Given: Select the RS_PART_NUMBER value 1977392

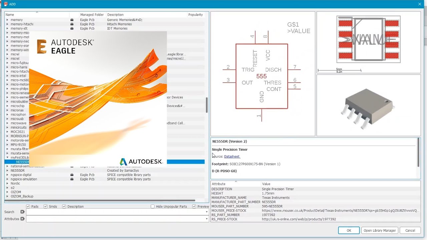Looking at the screenshot, I should [x=269, y=215].
